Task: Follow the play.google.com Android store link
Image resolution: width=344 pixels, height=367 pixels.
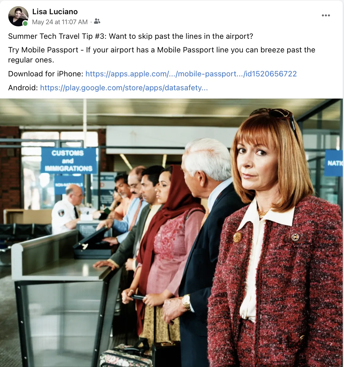Action: coord(124,88)
